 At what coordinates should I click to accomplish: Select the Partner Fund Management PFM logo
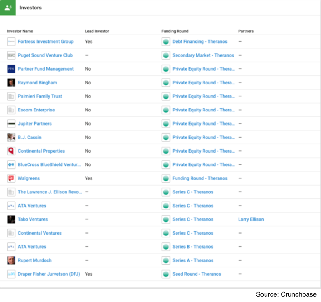point(11,69)
